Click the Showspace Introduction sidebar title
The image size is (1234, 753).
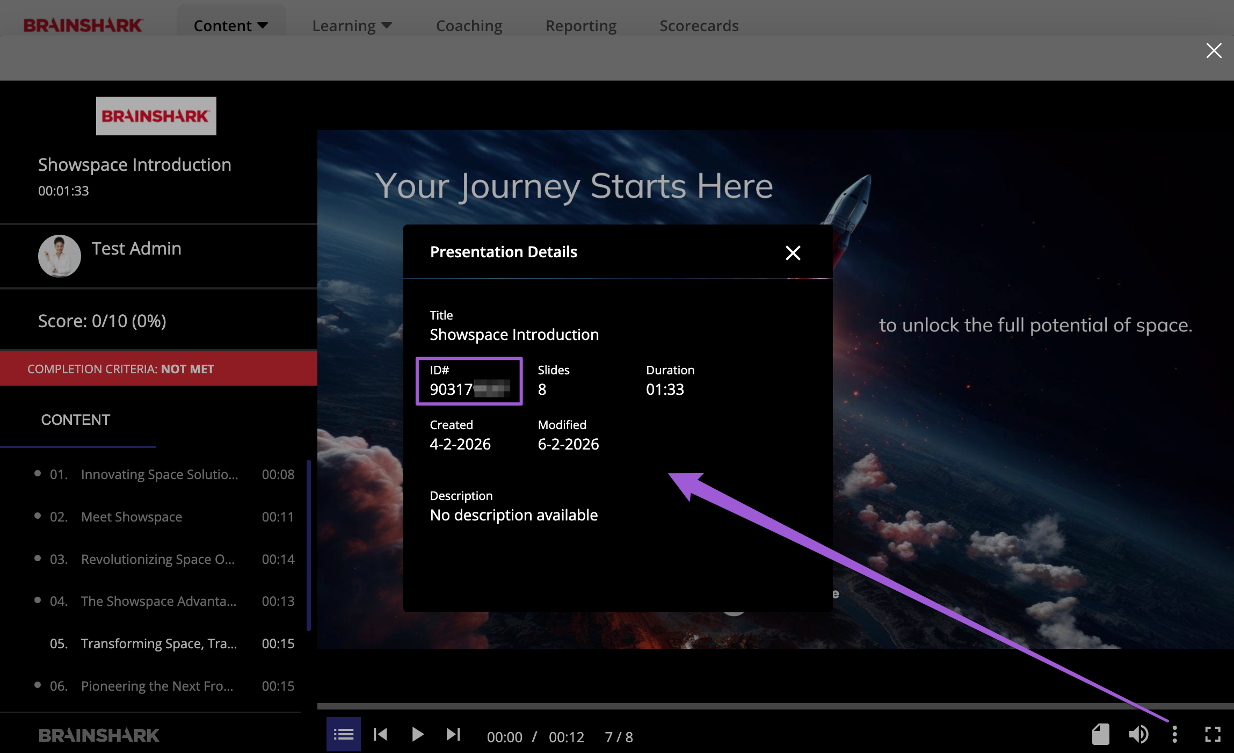pyautogui.click(x=134, y=164)
